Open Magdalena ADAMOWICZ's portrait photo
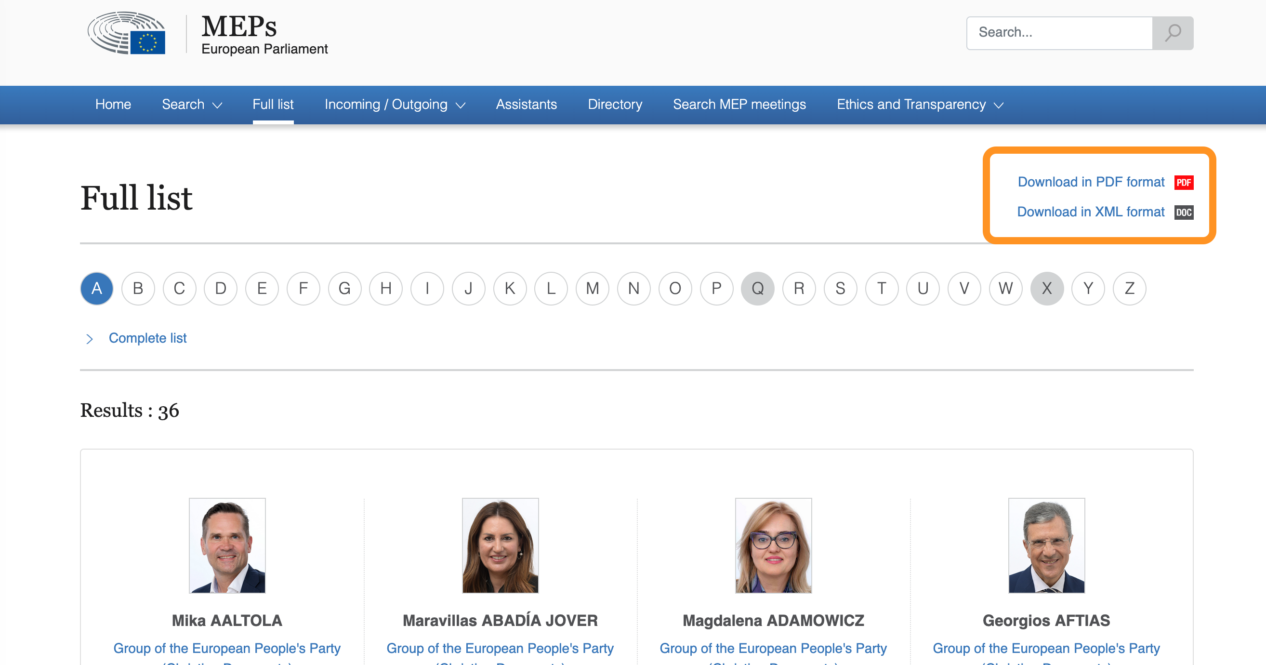The image size is (1266, 665). (774, 545)
